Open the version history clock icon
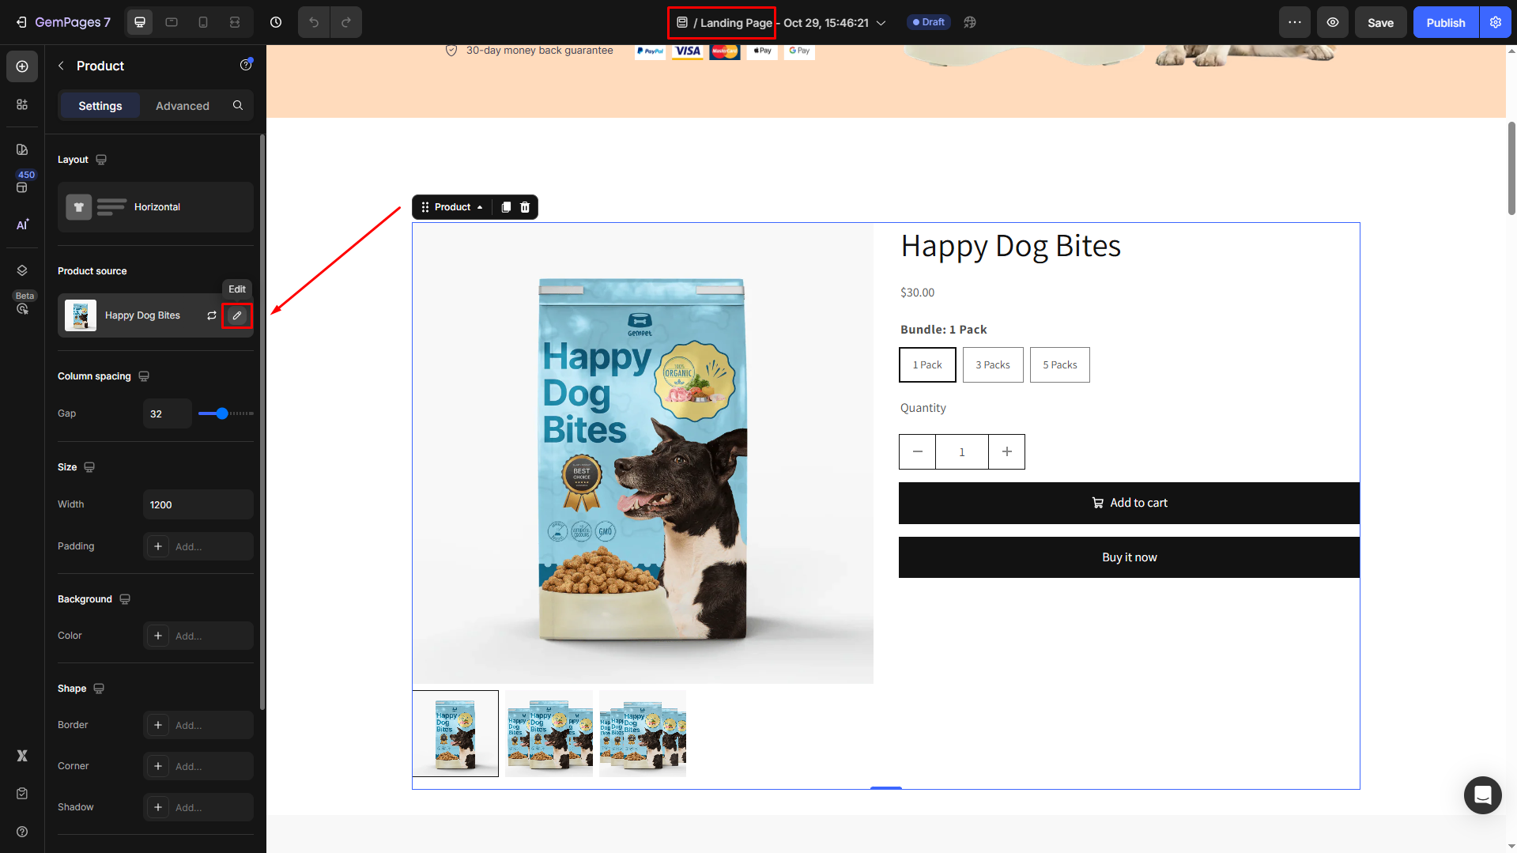Viewport: 1517px width, 853px height. tap(276, 22)
